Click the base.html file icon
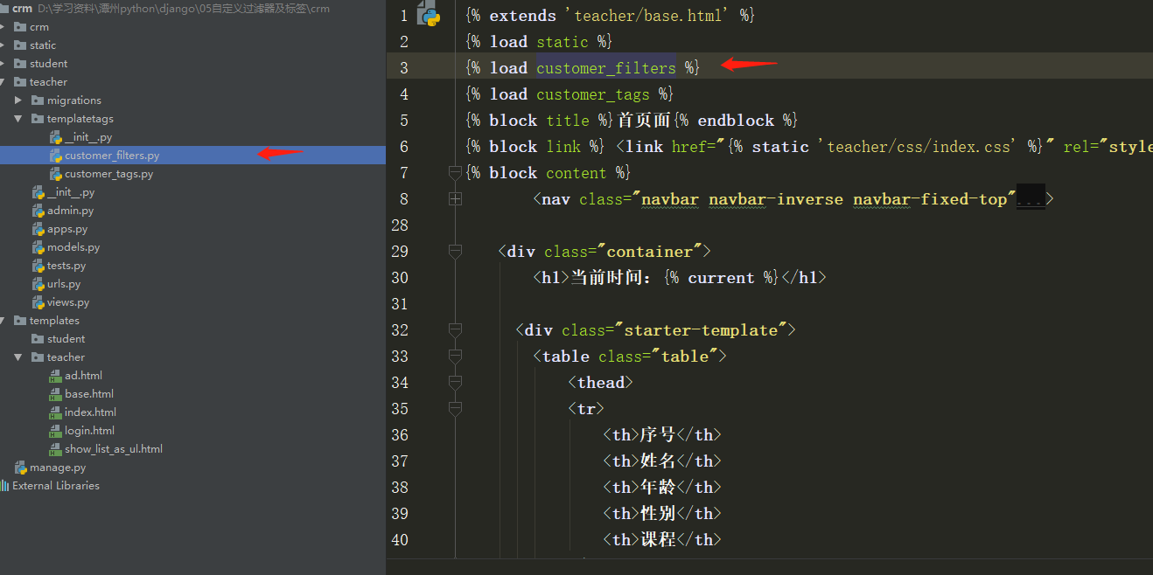The width and height of the screenshot is (1153, 575). [56, 394]
